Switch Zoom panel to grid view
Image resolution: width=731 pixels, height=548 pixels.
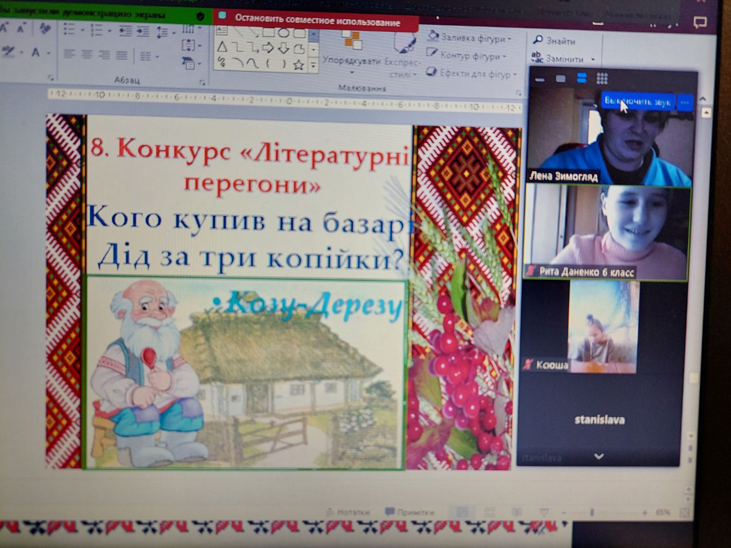pyautogui.click(x=602, y=79)
